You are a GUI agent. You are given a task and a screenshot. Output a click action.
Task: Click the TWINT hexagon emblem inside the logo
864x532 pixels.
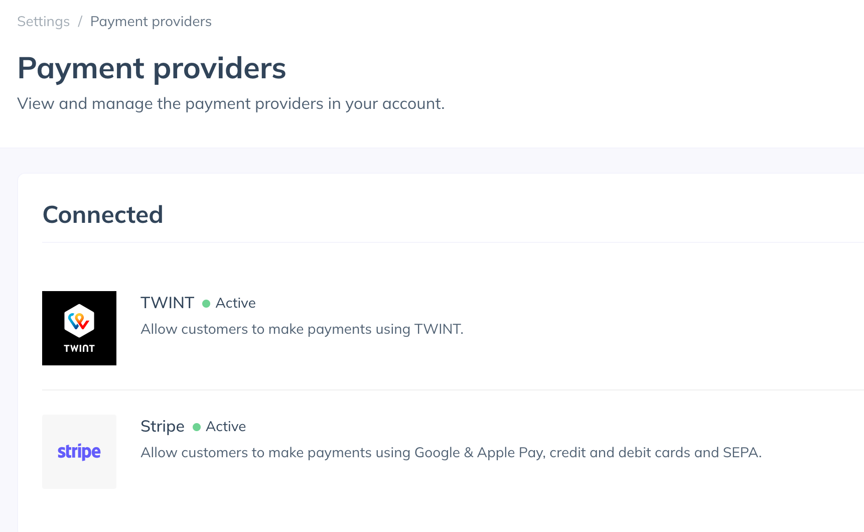tap(79, 321)
